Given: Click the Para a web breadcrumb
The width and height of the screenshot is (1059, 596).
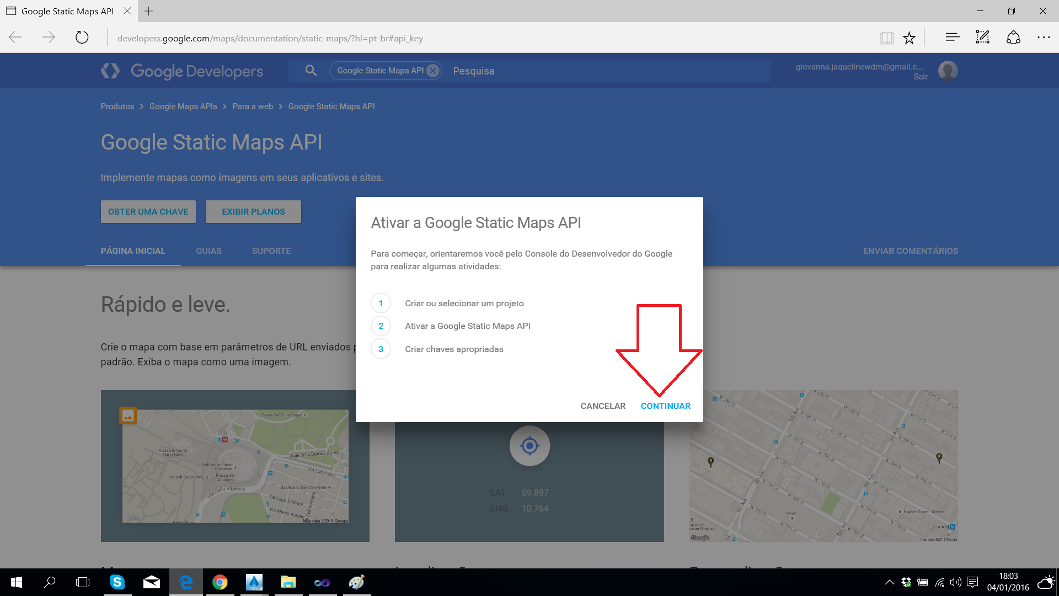Looking at the screenshot, I should (253, 107).
